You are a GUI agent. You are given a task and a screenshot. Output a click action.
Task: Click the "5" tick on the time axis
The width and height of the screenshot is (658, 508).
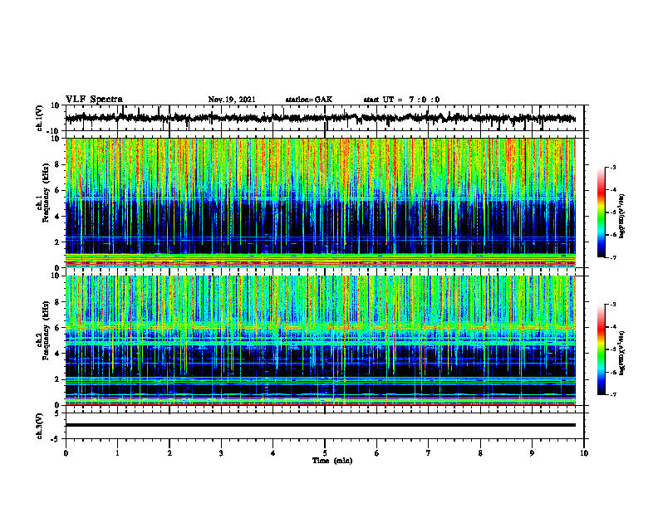click(x=325, y=453)
